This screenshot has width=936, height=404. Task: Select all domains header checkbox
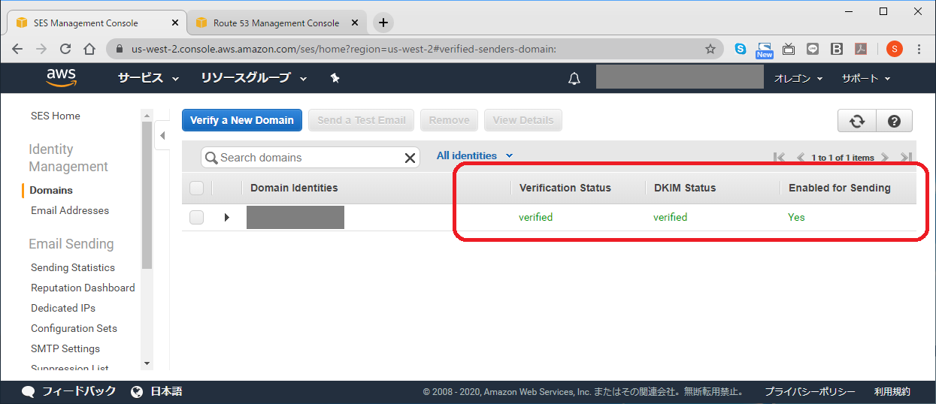(x=197, y=188)
